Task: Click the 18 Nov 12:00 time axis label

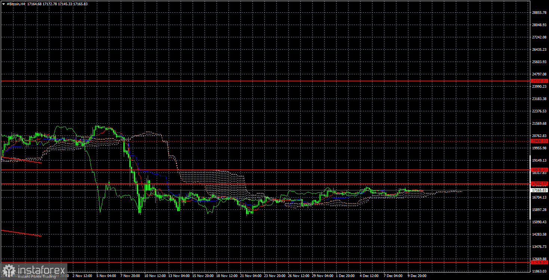Action: [x=227, y=276]
